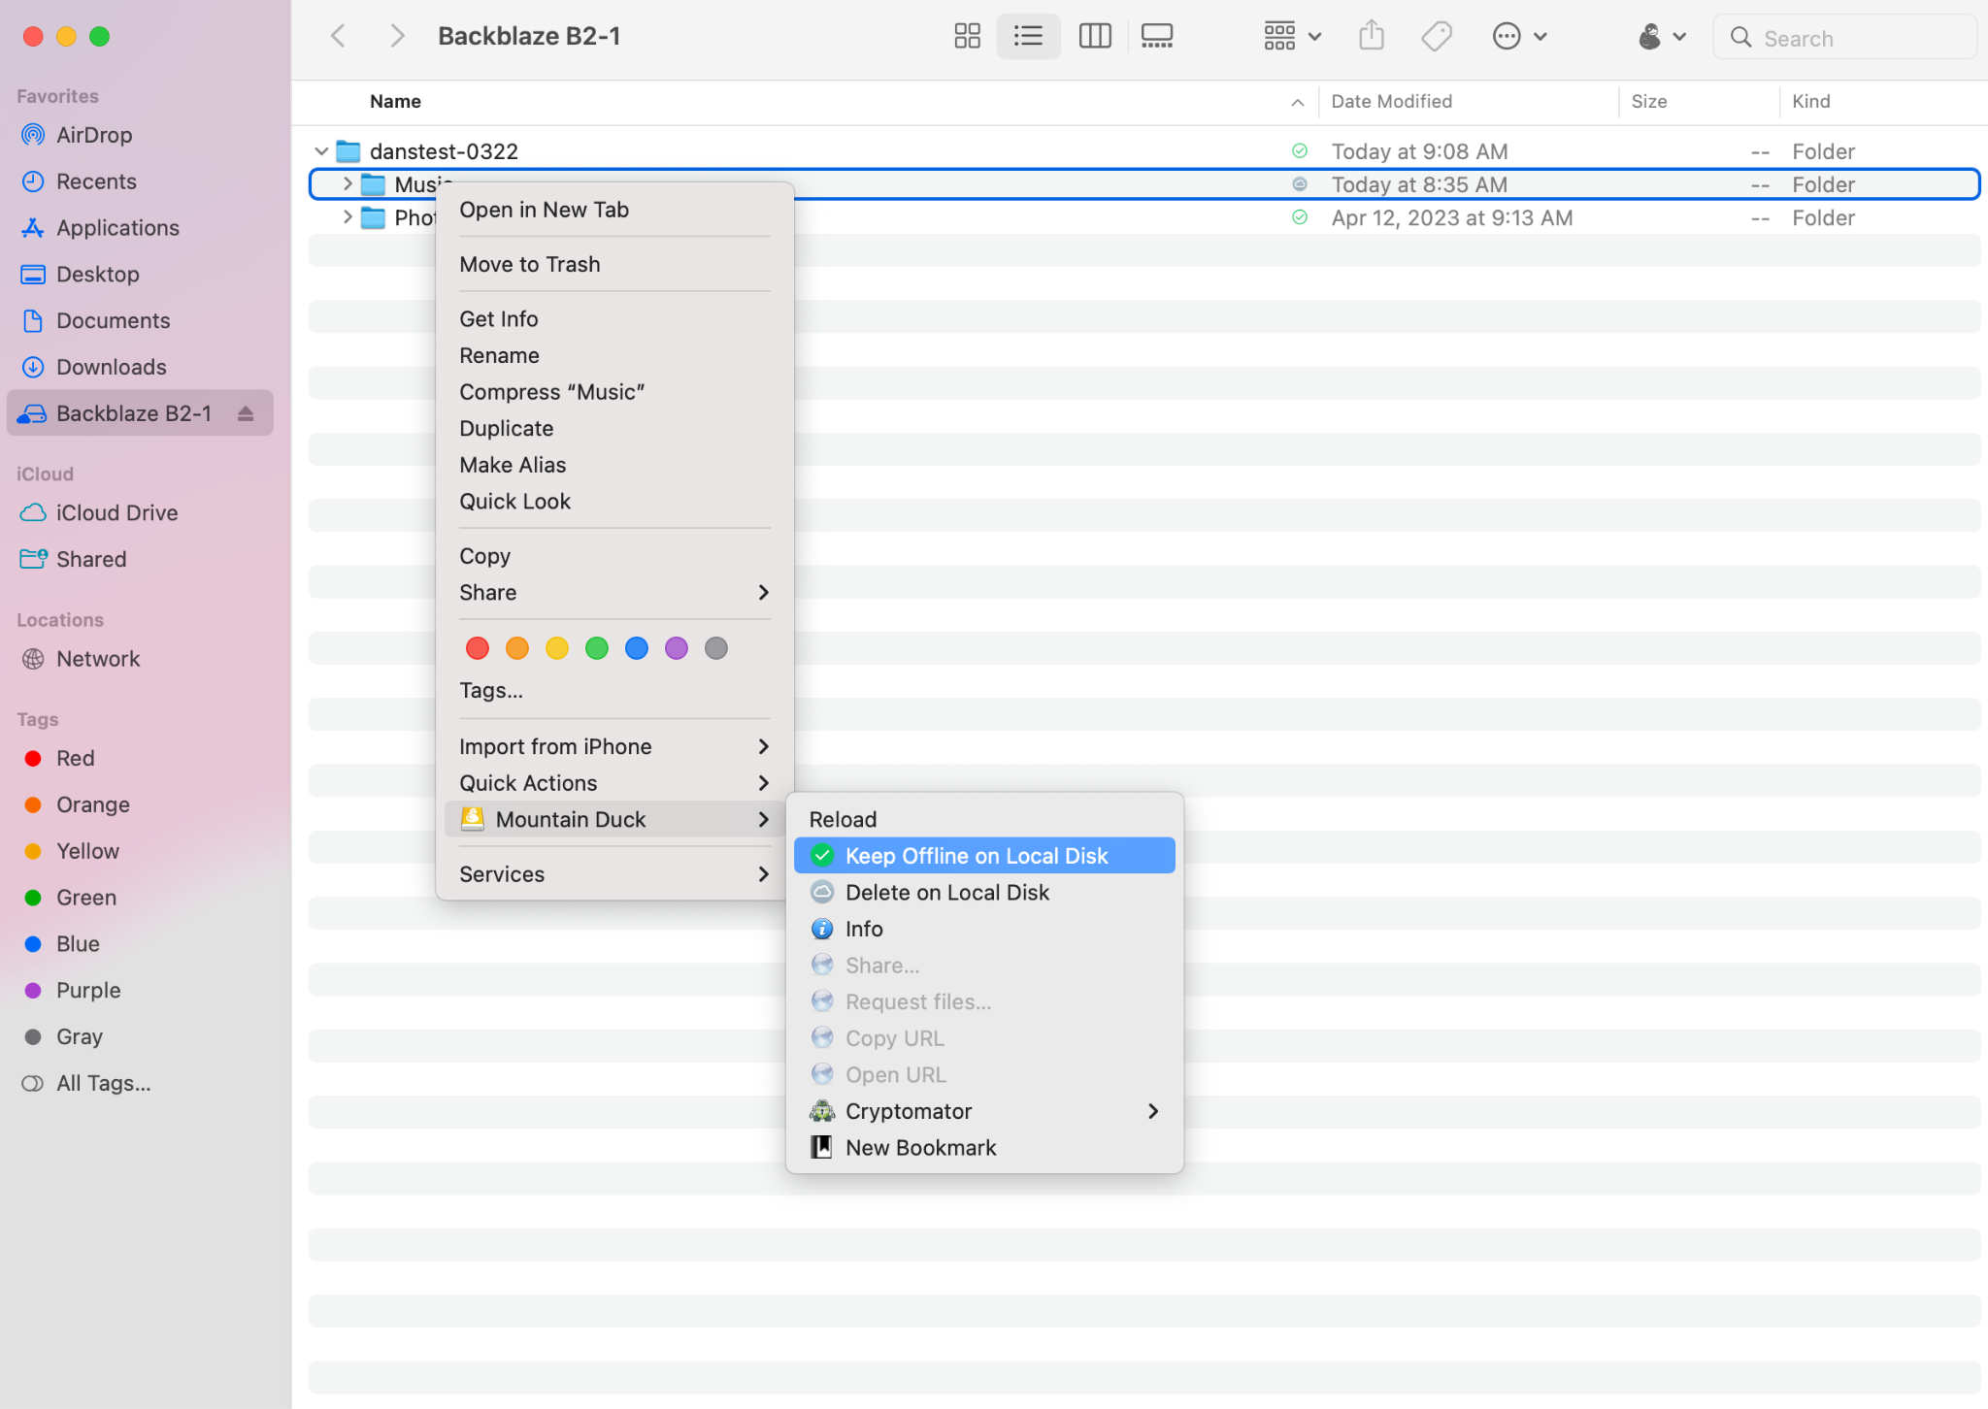The image size is (1988, 1409).
Task: Go forward with the right arrow
Action: (397, 37)
